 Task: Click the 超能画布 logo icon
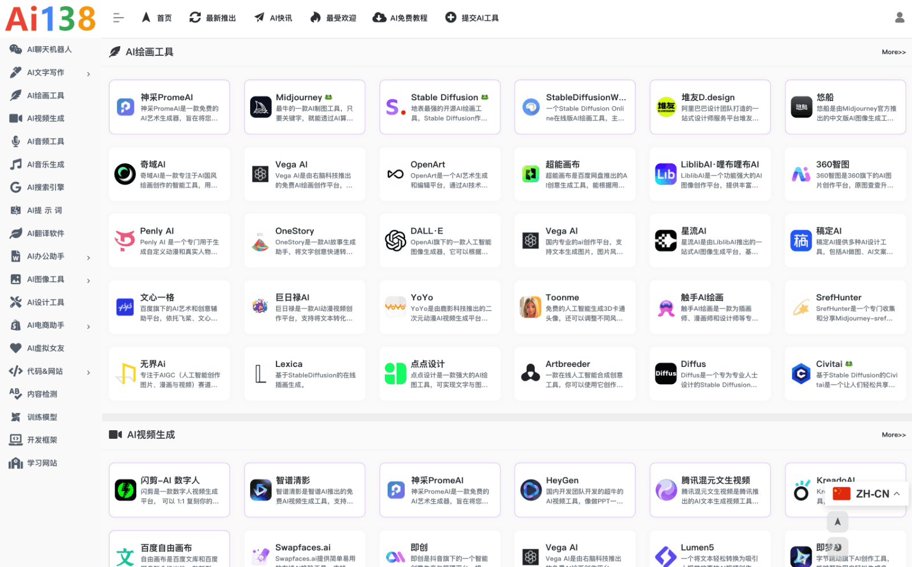pyautogui.click(x=531, y=174)
